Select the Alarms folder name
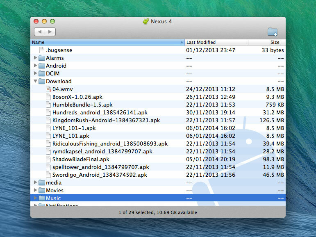The height and width of the screenshot is (237, 316). click(x=55, y=58)
